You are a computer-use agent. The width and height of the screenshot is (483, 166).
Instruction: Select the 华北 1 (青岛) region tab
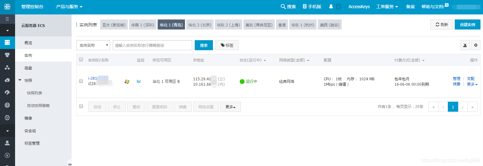pyautogui.click(x=171, y=25)
